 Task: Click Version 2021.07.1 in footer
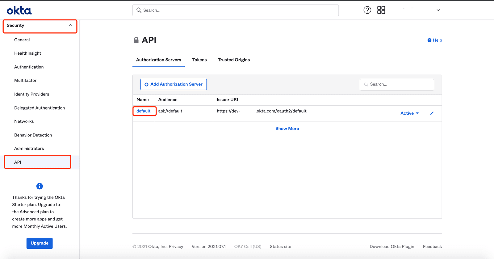(209, 247)
